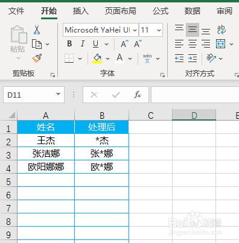
Task: Open fill color palette dropdown
Action: tap(108, 58)
